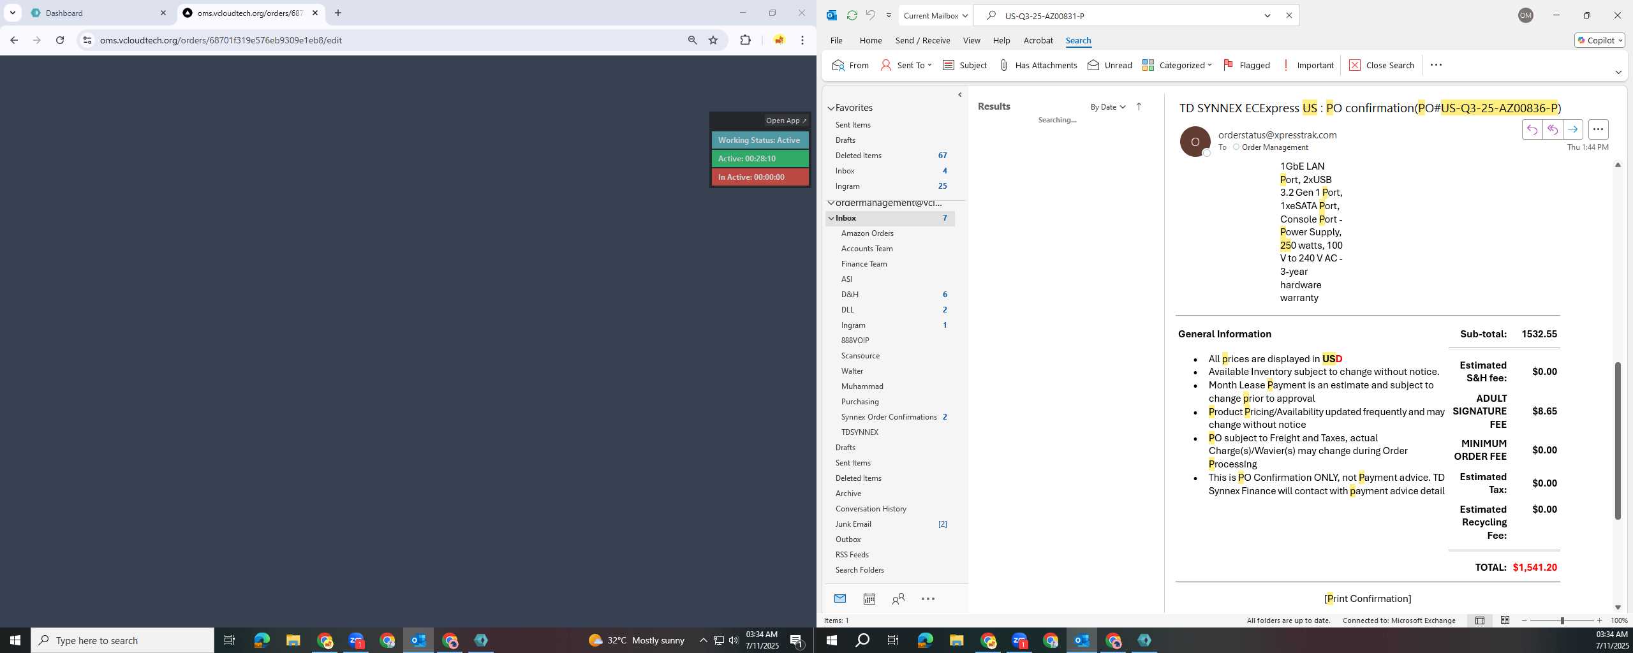
Task: Open the File menu in Outlook
Action: pos(836,40)
